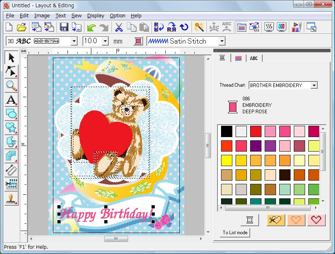The image size is (335, 254).
Task: Open the Image menu
Action: (x=42, y=16)
